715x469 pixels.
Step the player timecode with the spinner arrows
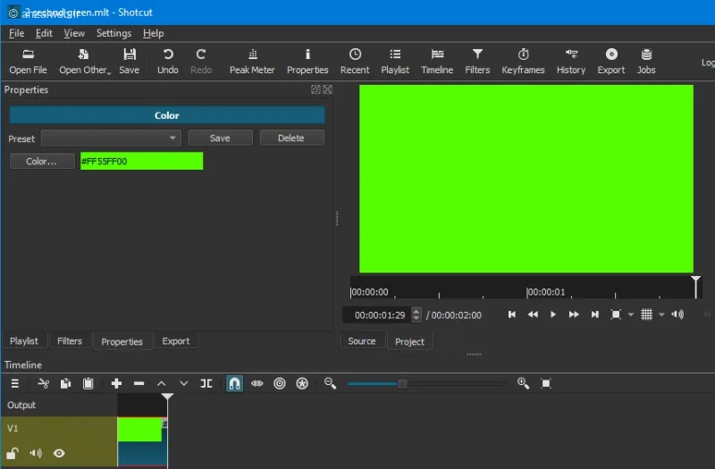click(x=416, y=315)
